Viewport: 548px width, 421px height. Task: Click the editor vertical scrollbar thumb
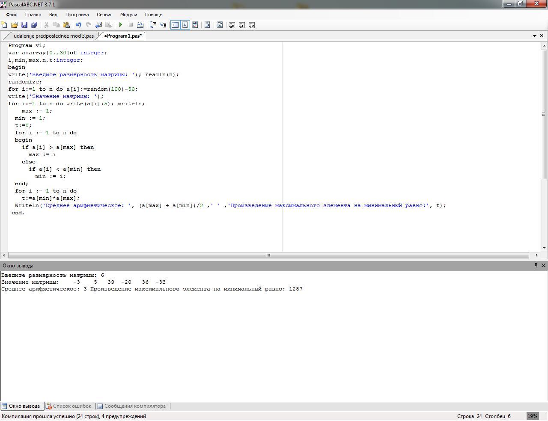(x=544, y=114)
